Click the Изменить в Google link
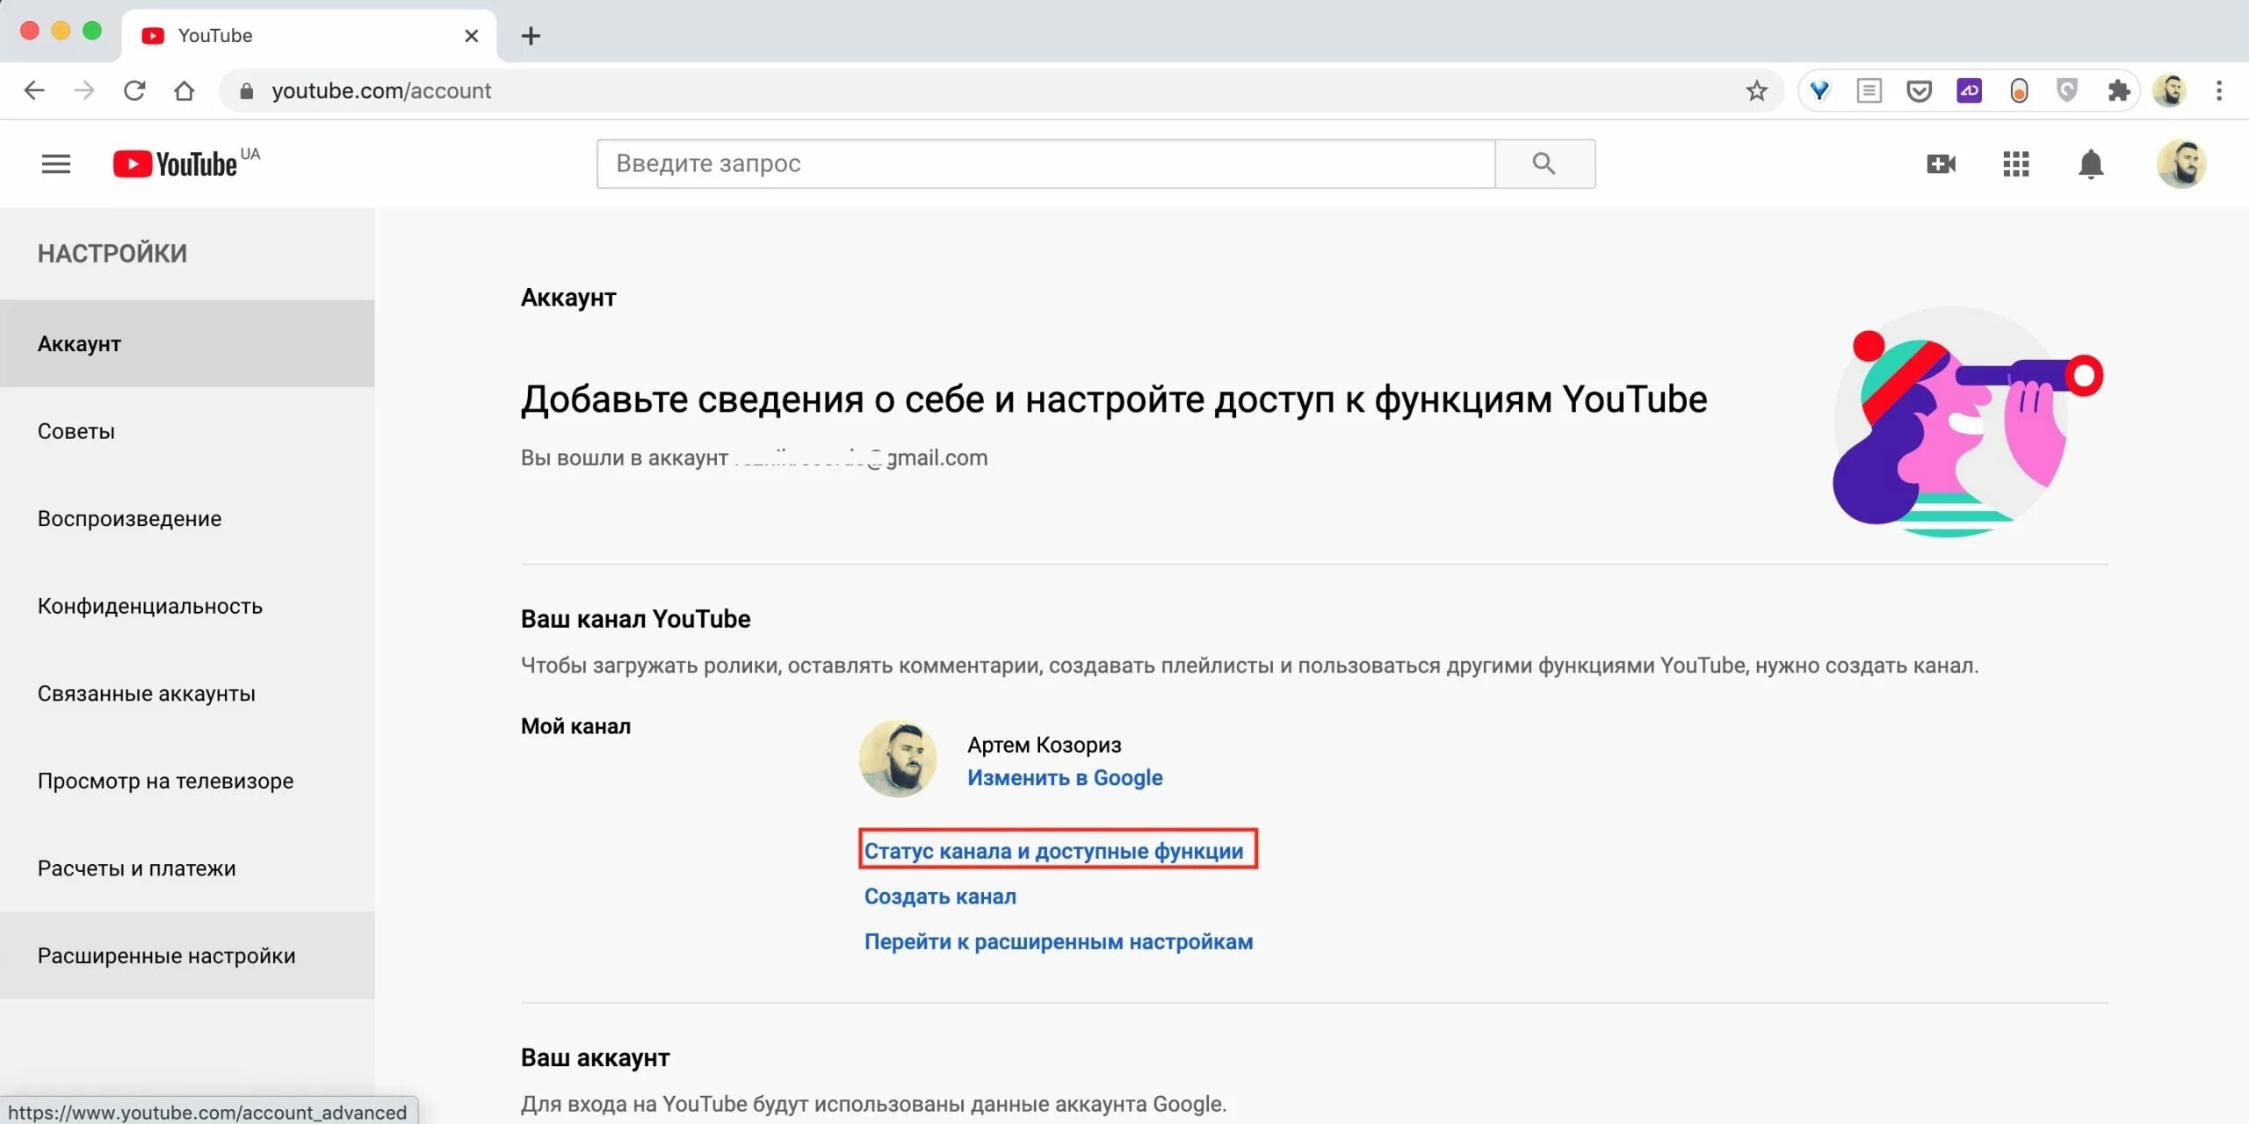Viewport: 2249px width, 1124px height. click(x=1065, y=778)
